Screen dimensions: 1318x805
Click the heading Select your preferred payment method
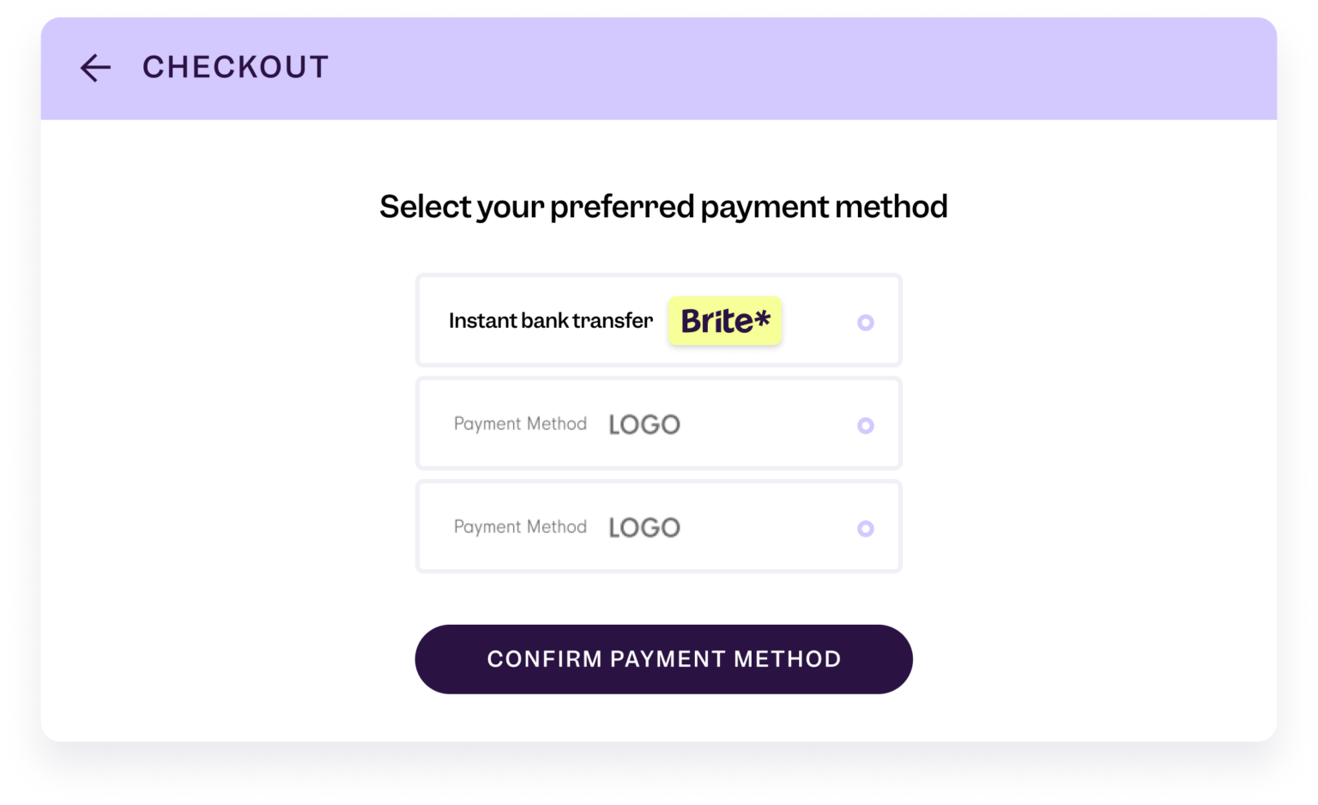click(663, 207)
